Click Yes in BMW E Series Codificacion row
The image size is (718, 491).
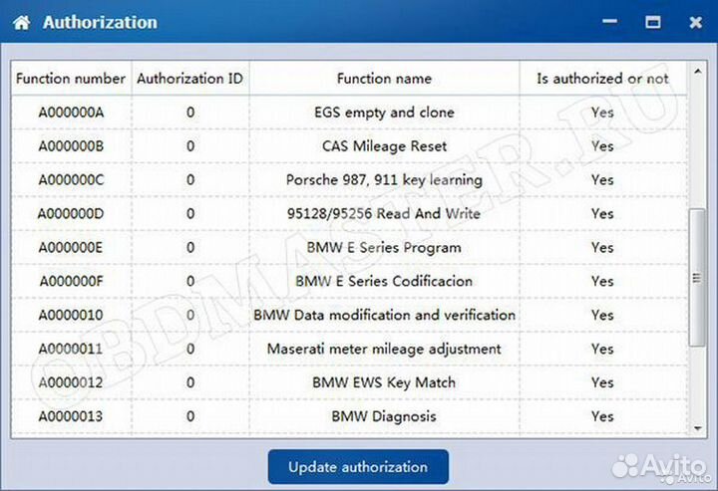[602, 281]
